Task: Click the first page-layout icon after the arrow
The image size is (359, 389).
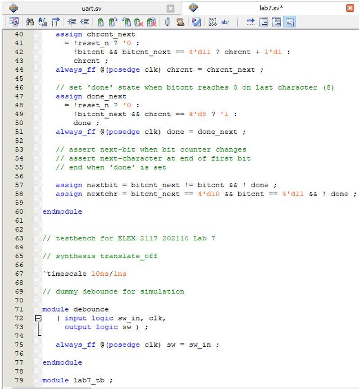Action: tap(264, 22)
